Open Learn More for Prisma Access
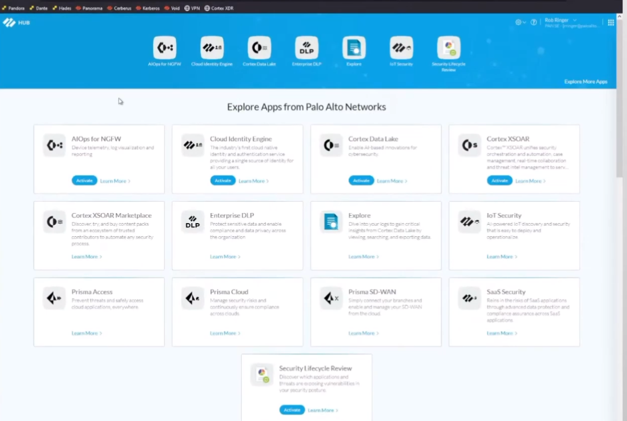627x421 pixels. tap(87, 333)
